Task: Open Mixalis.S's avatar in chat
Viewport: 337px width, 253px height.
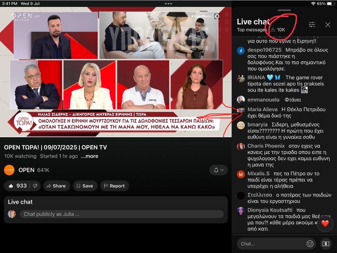Action: tap(241, 174)
